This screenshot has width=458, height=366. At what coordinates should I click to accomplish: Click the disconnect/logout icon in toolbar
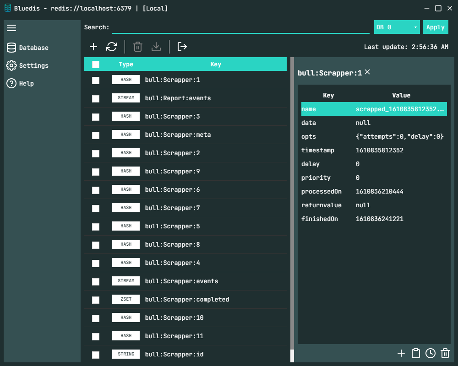pos(182,47)
